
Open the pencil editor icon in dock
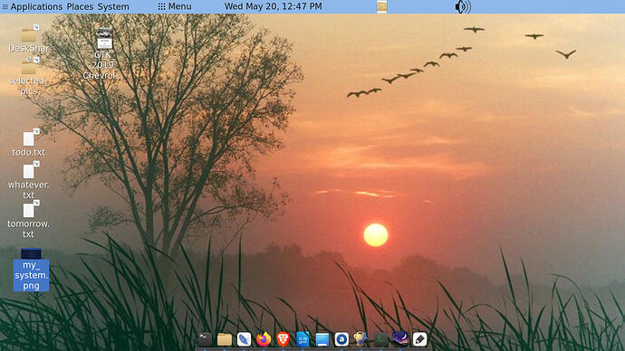pos(419,339)
